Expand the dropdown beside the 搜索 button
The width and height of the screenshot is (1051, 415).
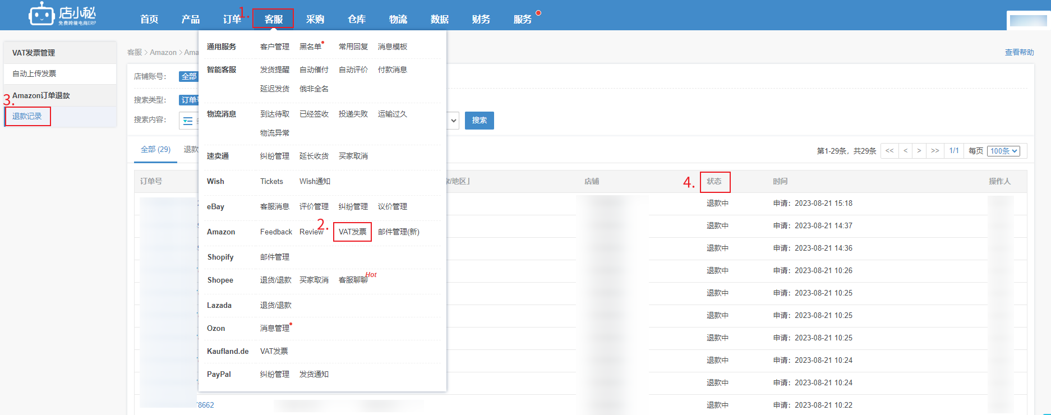[x=454, y=121]
